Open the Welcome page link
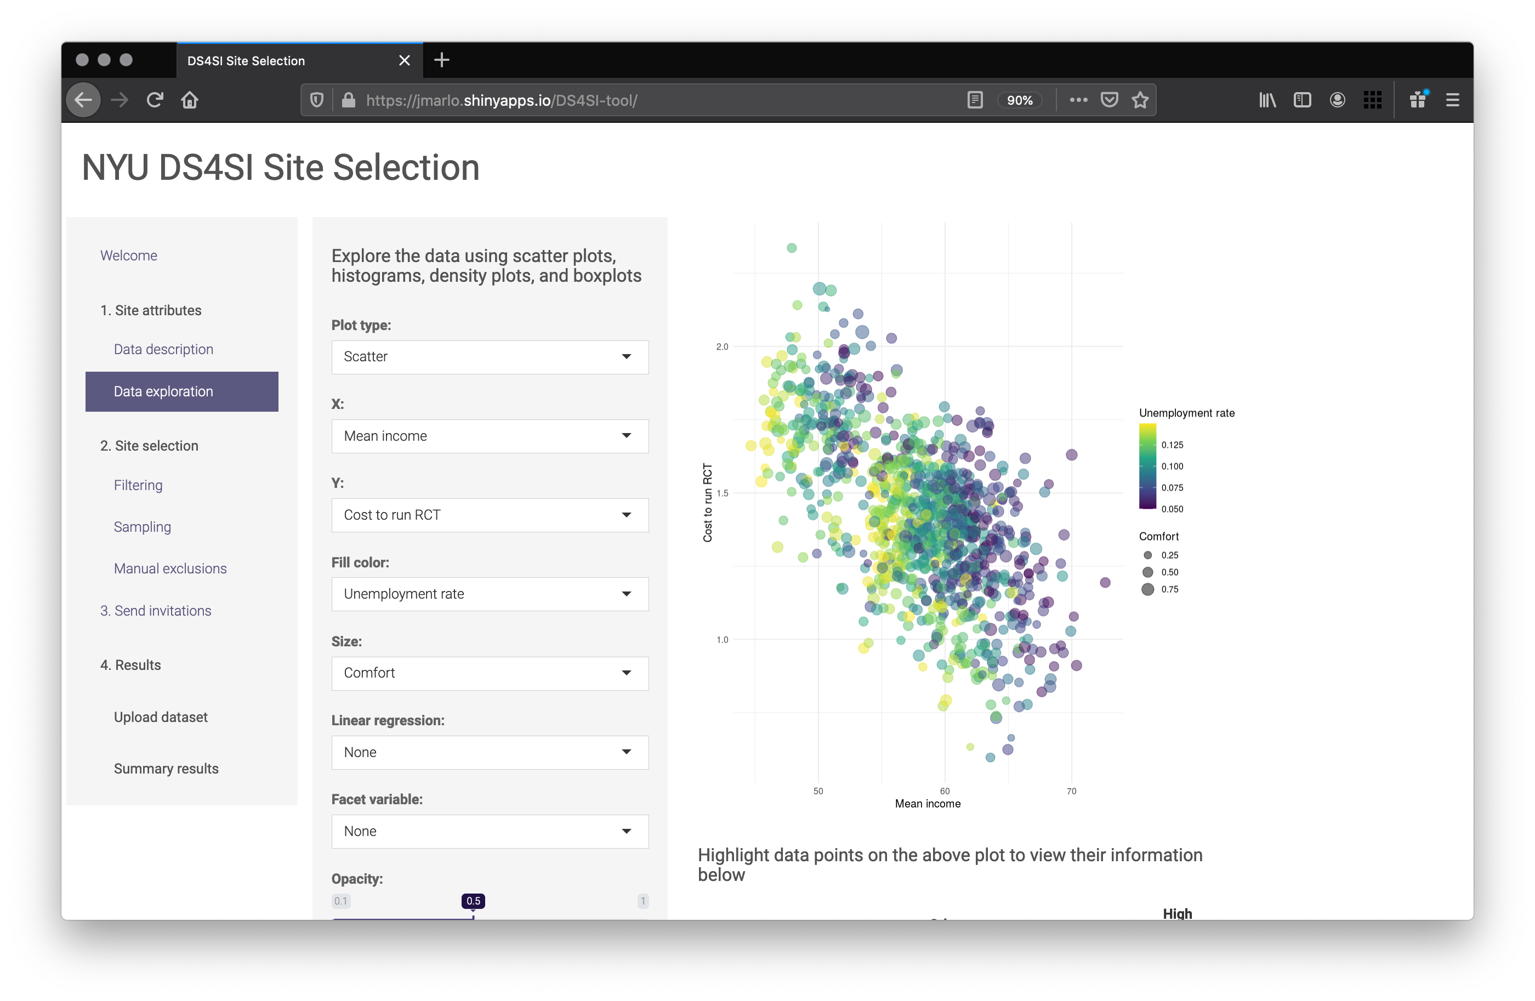The height and width of the screenshot is (1001, 1535). pos(128,255)
